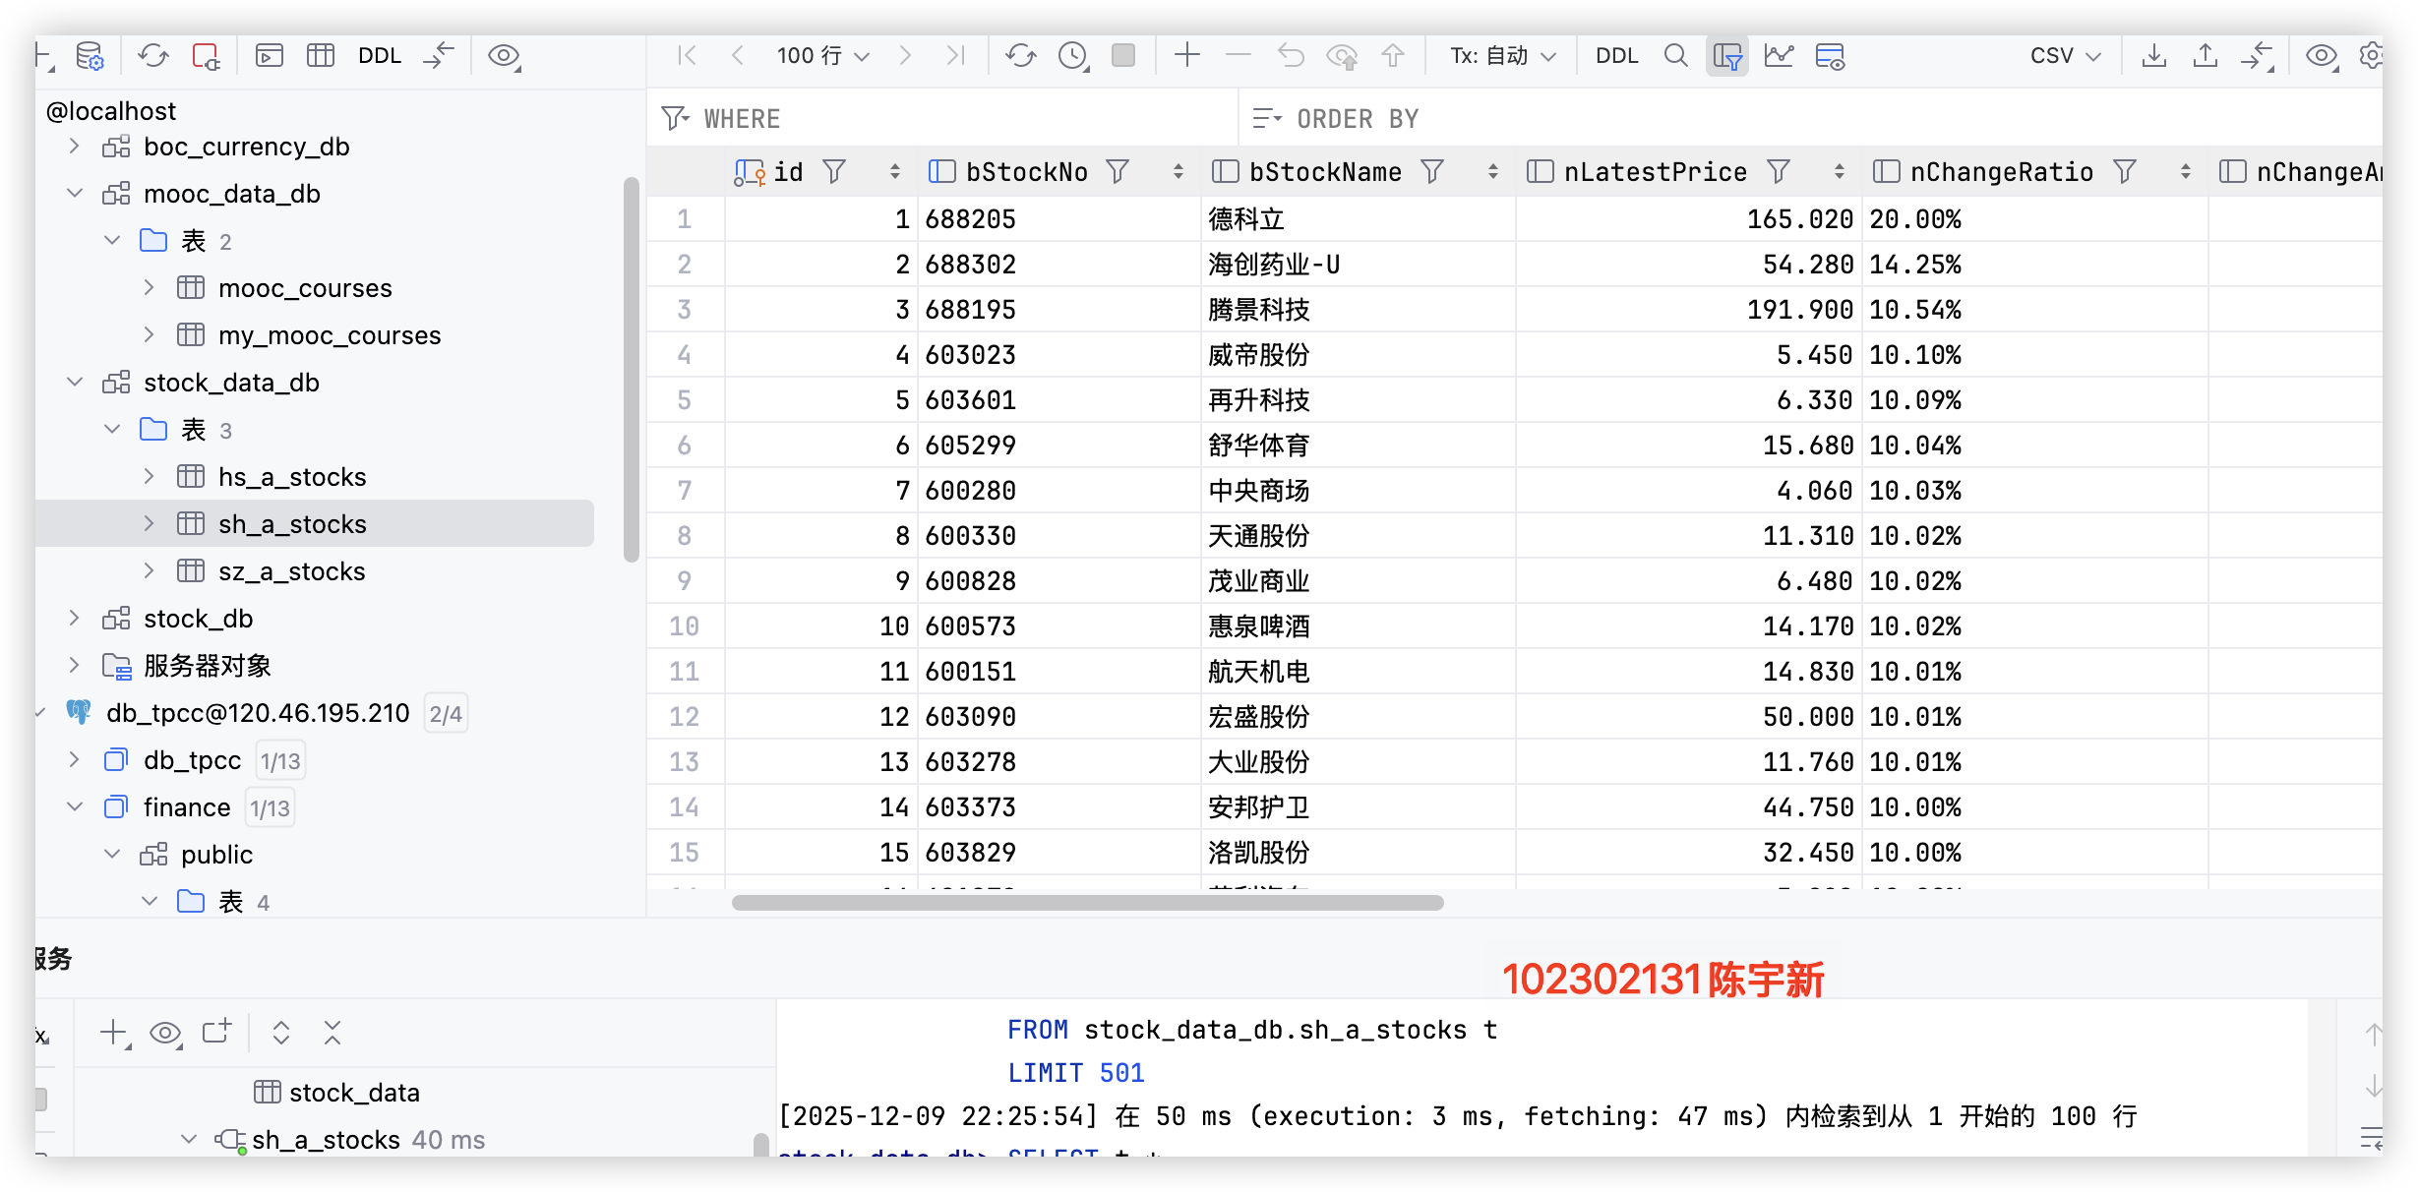Open the CSV export format dropdown
The width and height of the screenshot is (2418, 1192).
pos(2065,56)
